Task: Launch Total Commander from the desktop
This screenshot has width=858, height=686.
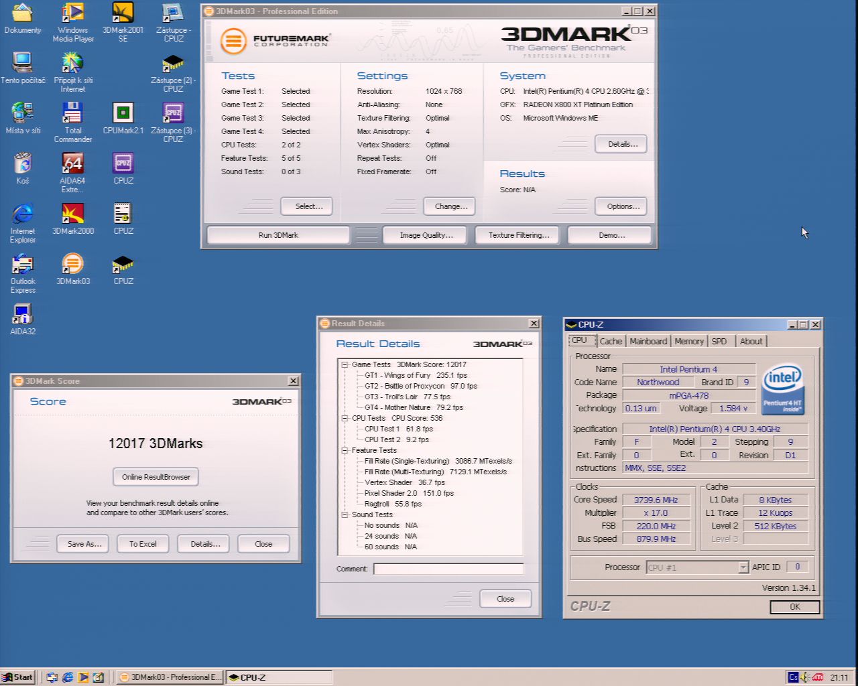Action: point(72,122)
